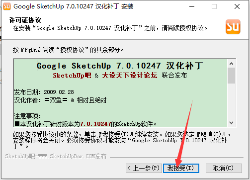Click the '许可证协议' heading
This screenshot has height=180, width=250.
point(25,20)
